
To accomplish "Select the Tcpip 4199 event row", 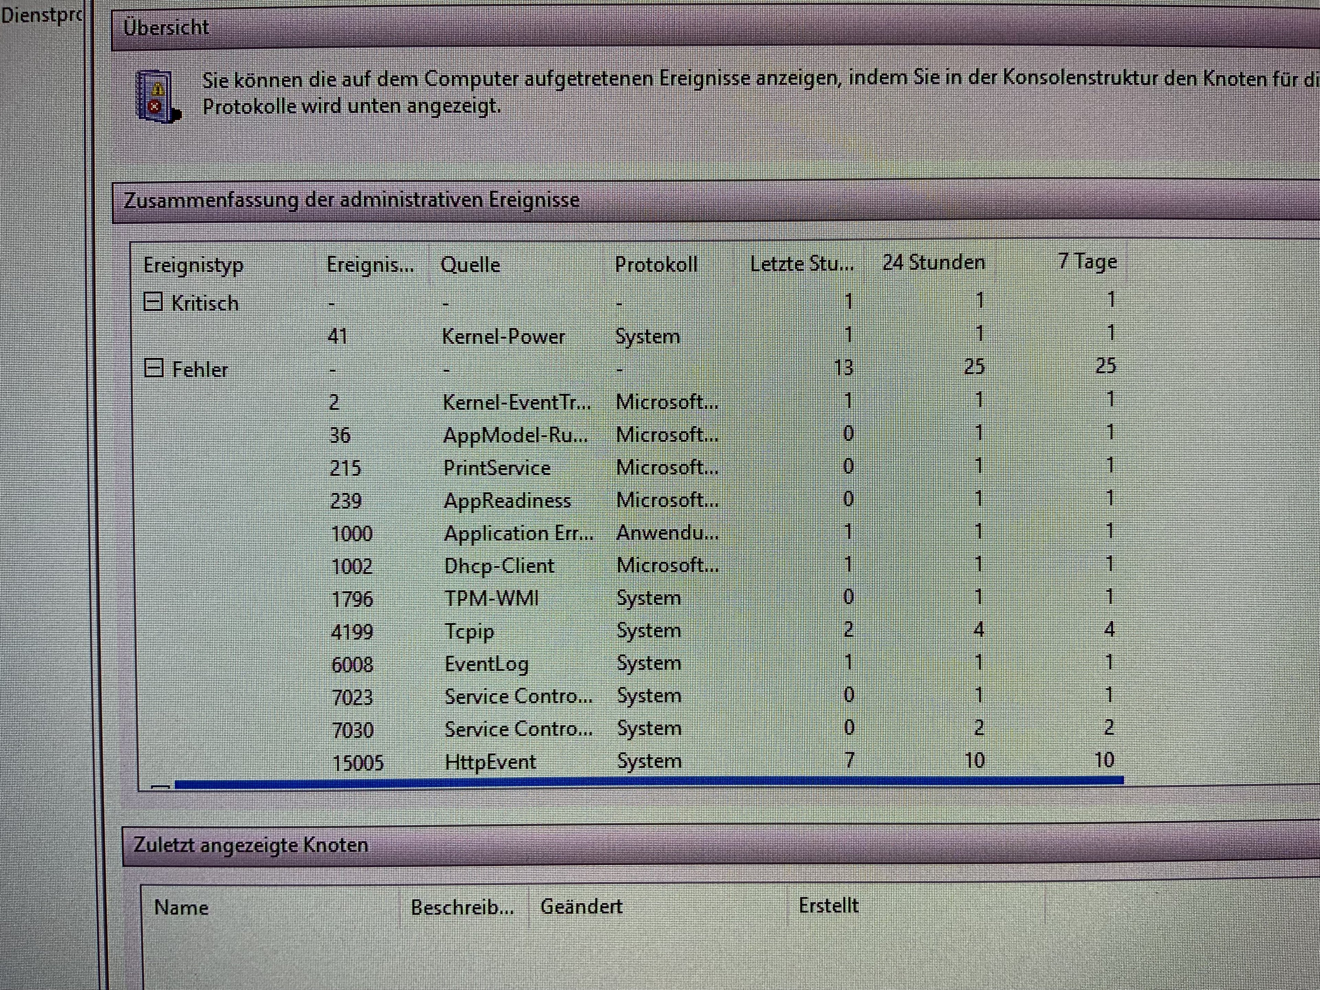I will click(x=469, y=631).
